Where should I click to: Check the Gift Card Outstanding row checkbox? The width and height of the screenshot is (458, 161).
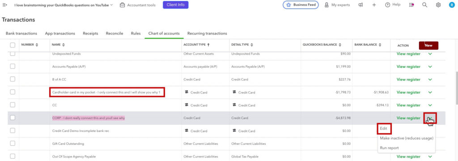coord(13,144)
